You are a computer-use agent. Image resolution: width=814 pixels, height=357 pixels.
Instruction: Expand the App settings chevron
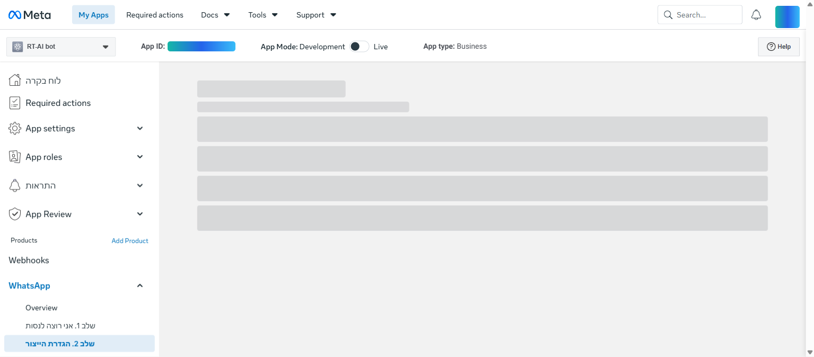(140, 128)
